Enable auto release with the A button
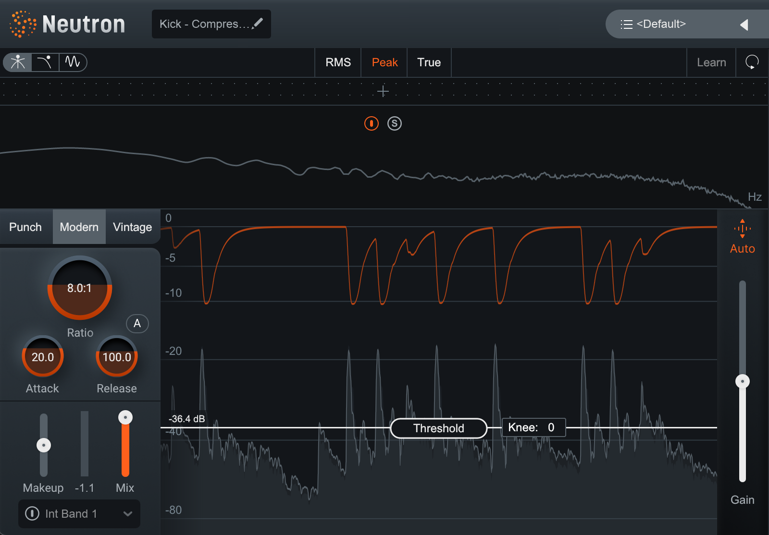 pos(137,323)
